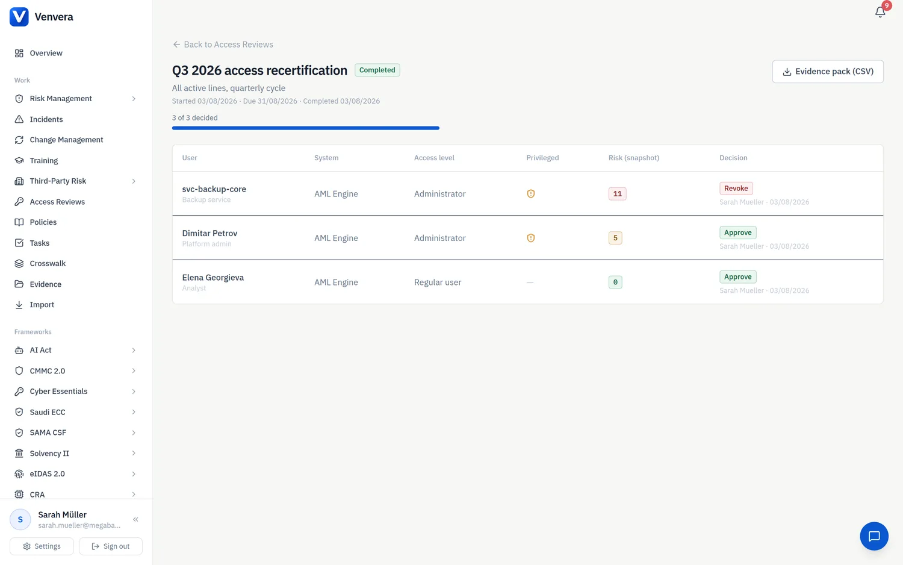Click the Risk (snapshot) column header
The height and width of the screenshot is (565, 903).
634,158
